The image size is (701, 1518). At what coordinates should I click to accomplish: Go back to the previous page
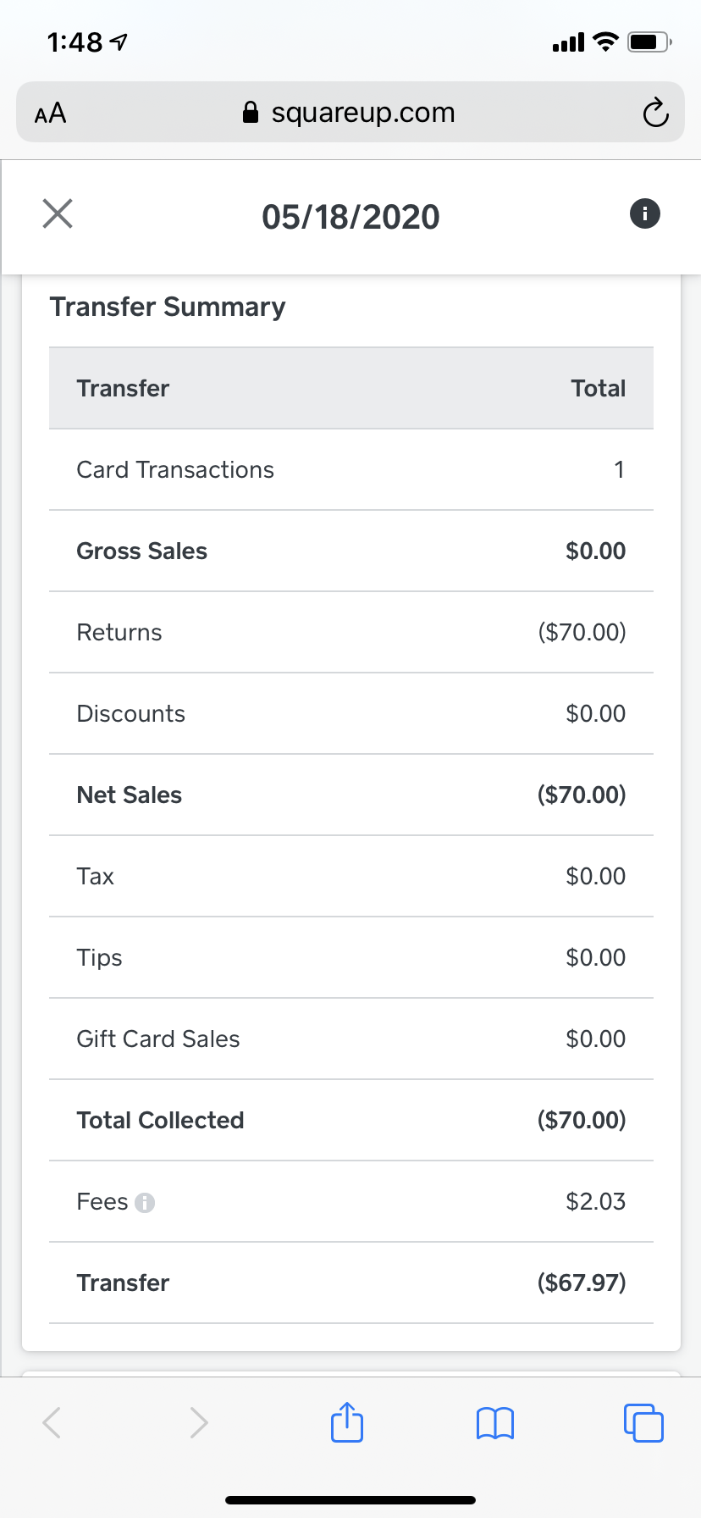(52, 1422)
